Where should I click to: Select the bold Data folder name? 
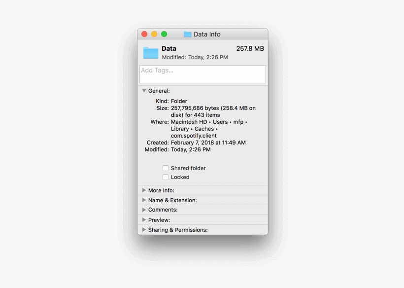[169, 48]
